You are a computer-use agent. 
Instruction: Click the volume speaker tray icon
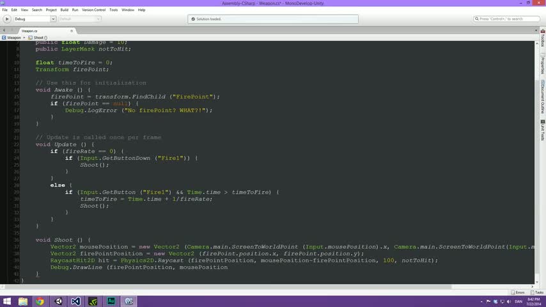509,301
